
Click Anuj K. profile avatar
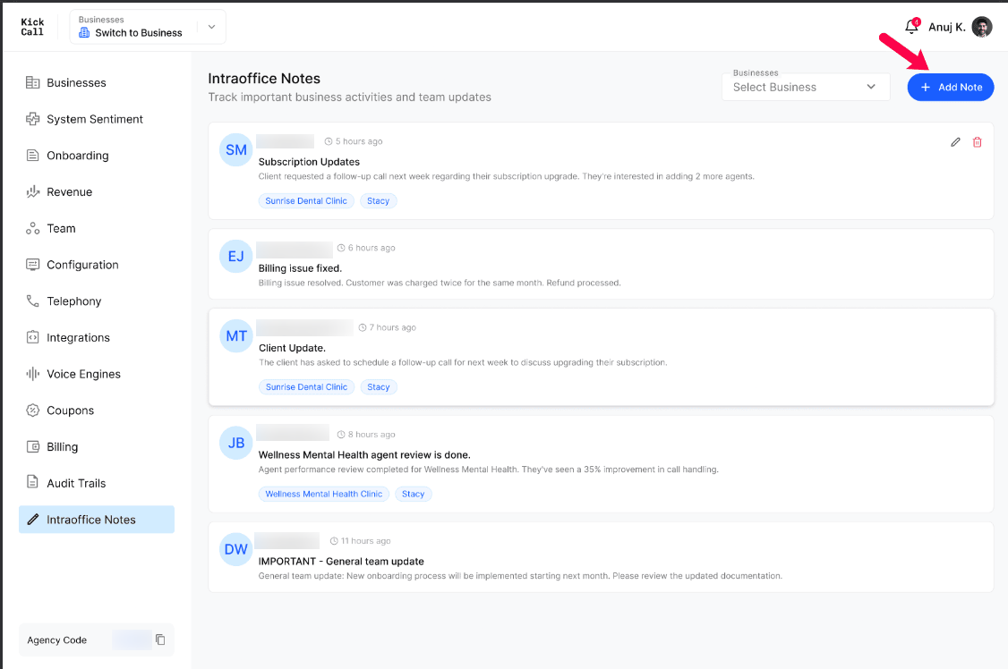pyautogui.click(x=982, y=27)
